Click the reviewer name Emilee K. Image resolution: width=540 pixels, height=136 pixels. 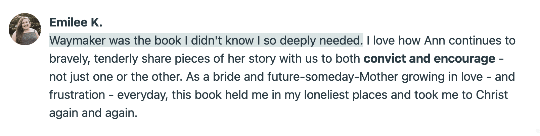[76, 22]
